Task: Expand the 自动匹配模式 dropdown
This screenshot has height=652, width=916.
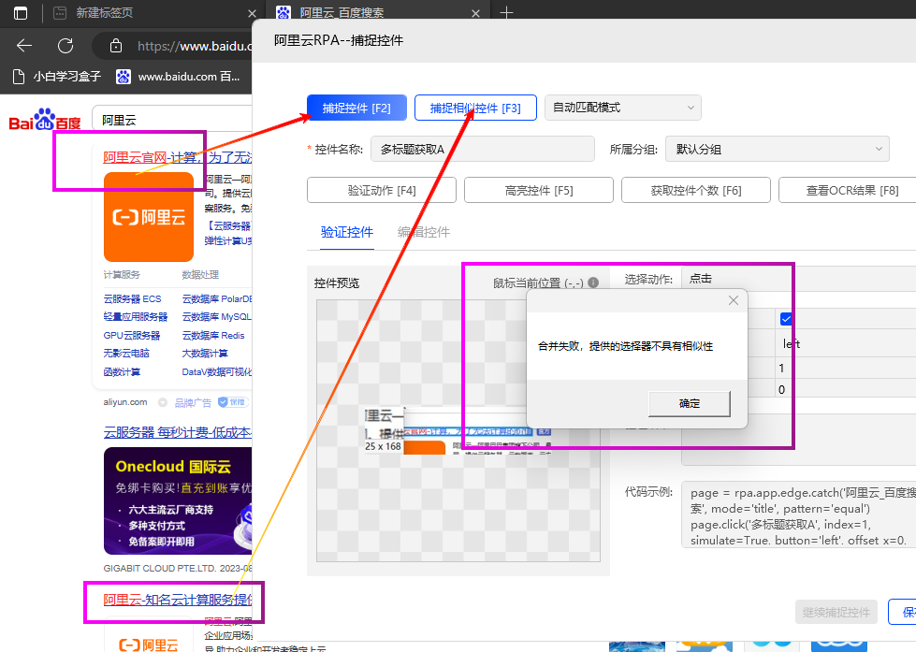Action: [x=623, y=108]
